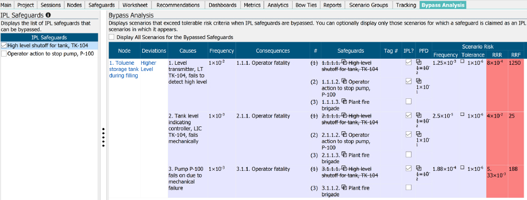527x200 pixels.
Task: Click the Safeguards column header
Action: [x=351, y=51]
